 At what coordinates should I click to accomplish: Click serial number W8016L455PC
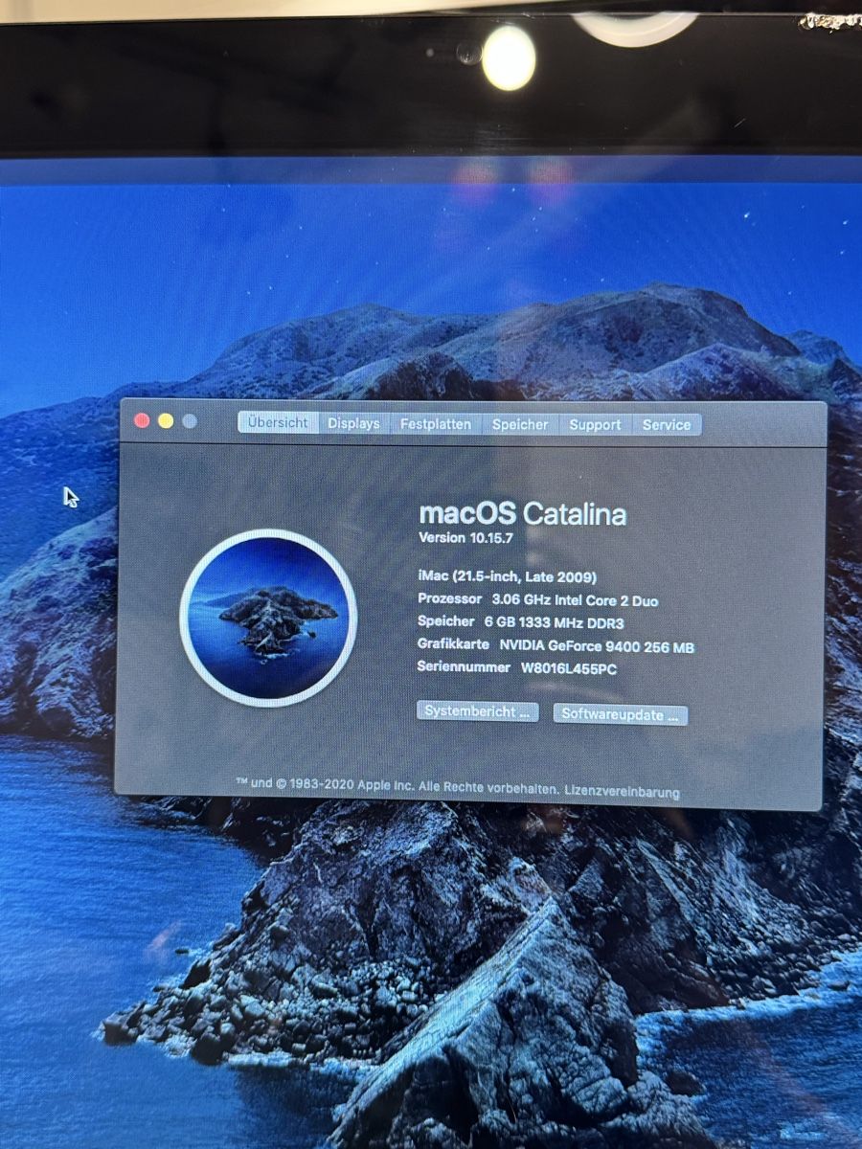569,669
